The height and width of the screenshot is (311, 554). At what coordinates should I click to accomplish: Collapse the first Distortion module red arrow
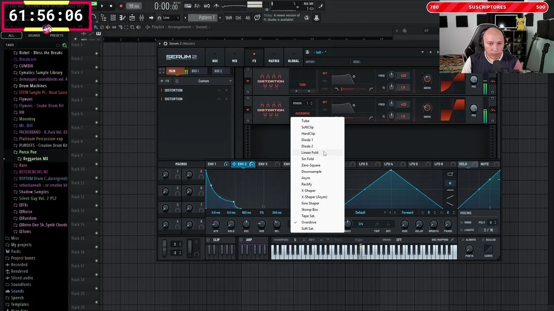(x=248, y=81)
